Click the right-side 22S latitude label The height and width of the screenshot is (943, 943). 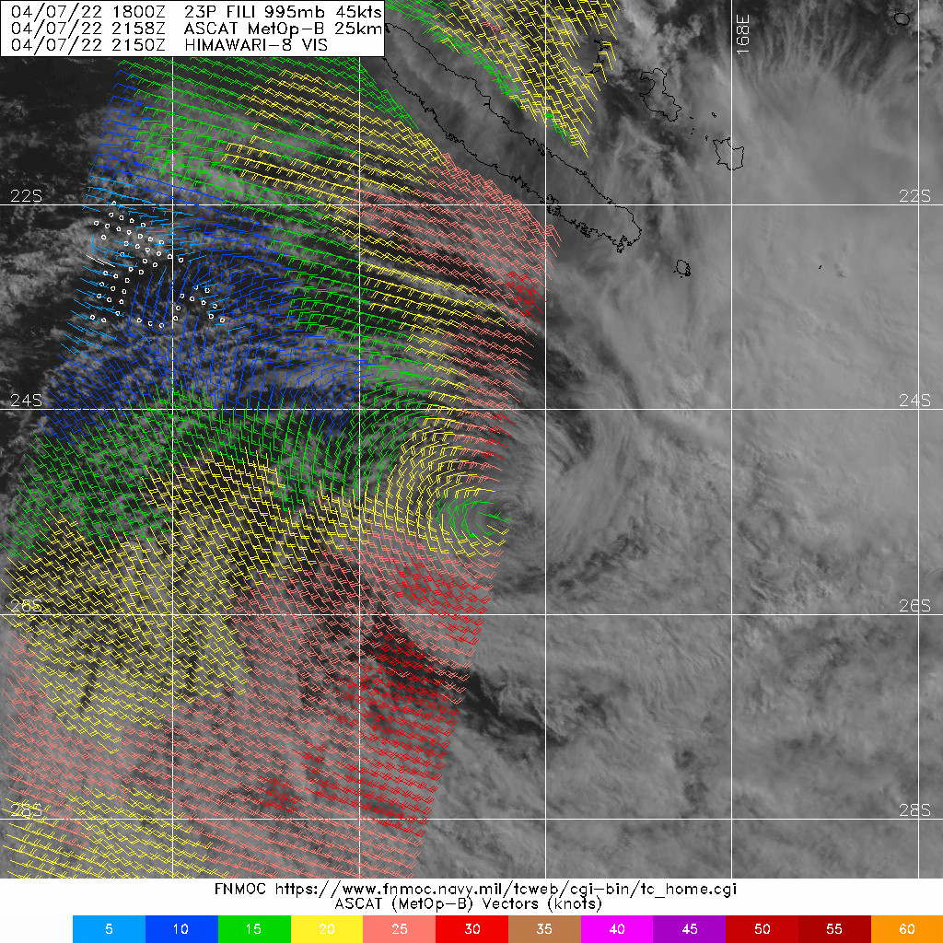pos(914,196)
